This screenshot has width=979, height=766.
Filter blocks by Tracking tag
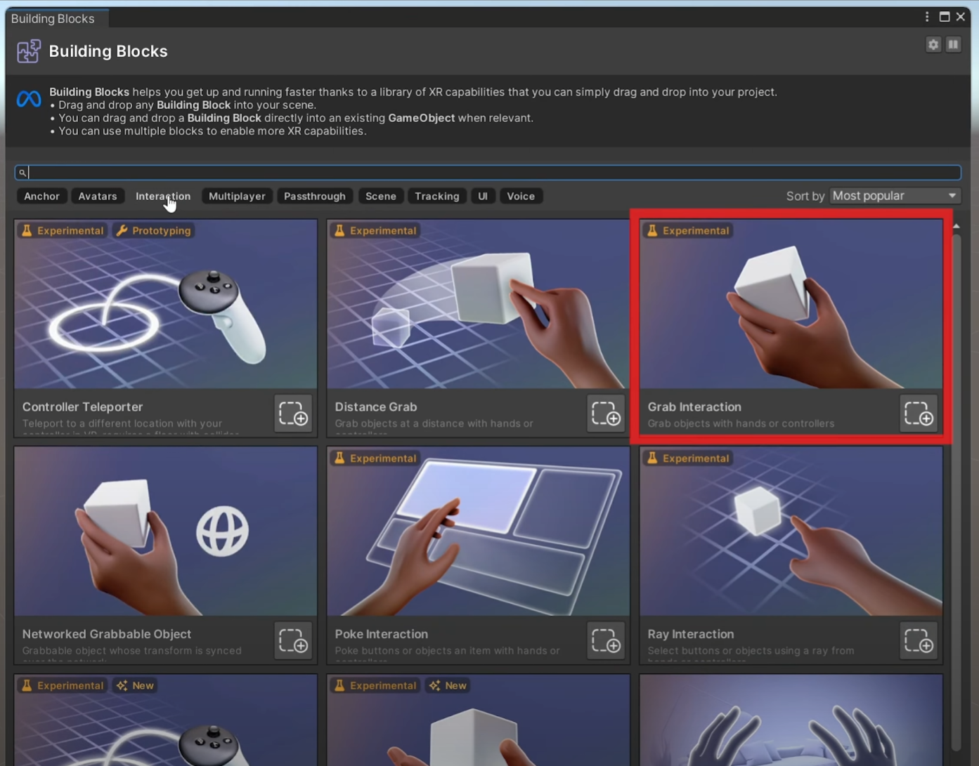[x=437, y=196]
